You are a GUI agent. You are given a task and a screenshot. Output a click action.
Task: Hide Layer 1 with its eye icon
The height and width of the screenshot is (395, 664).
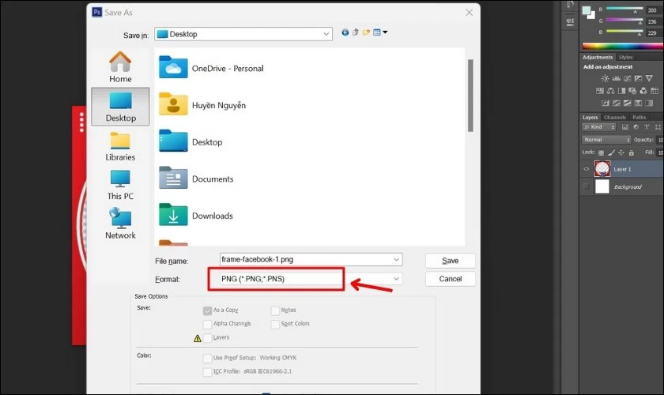[x=587, y=169]
